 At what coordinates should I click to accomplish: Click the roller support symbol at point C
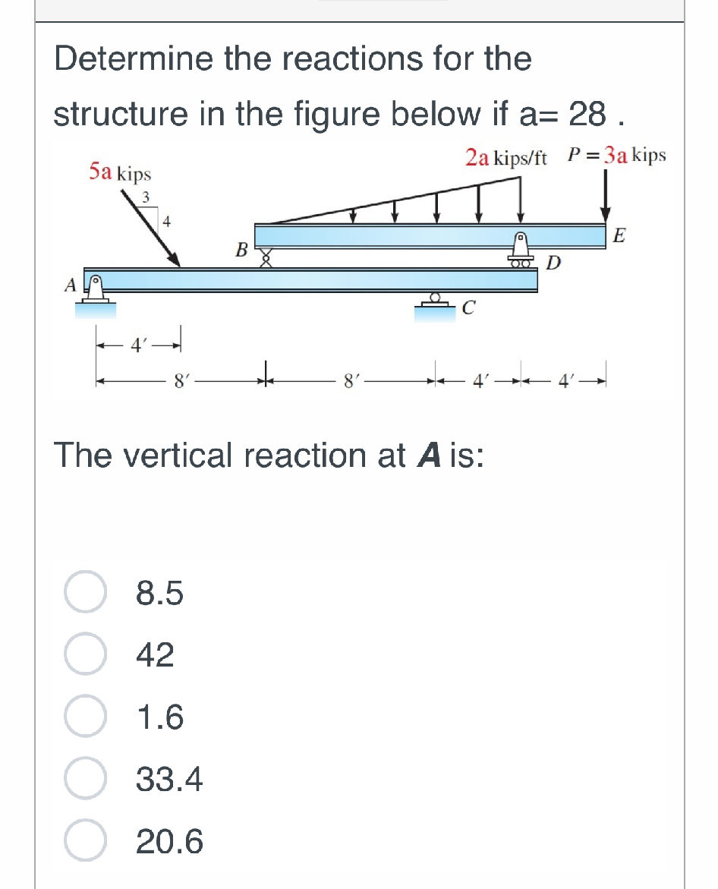tap(436, 301)
